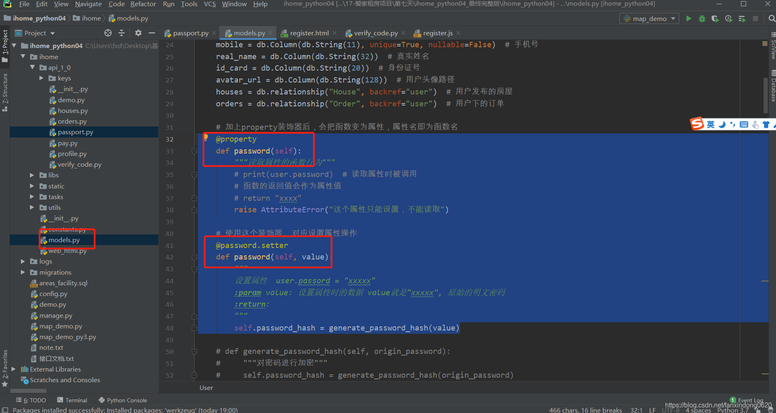Expand the keys folder

[x=41, y=78]
